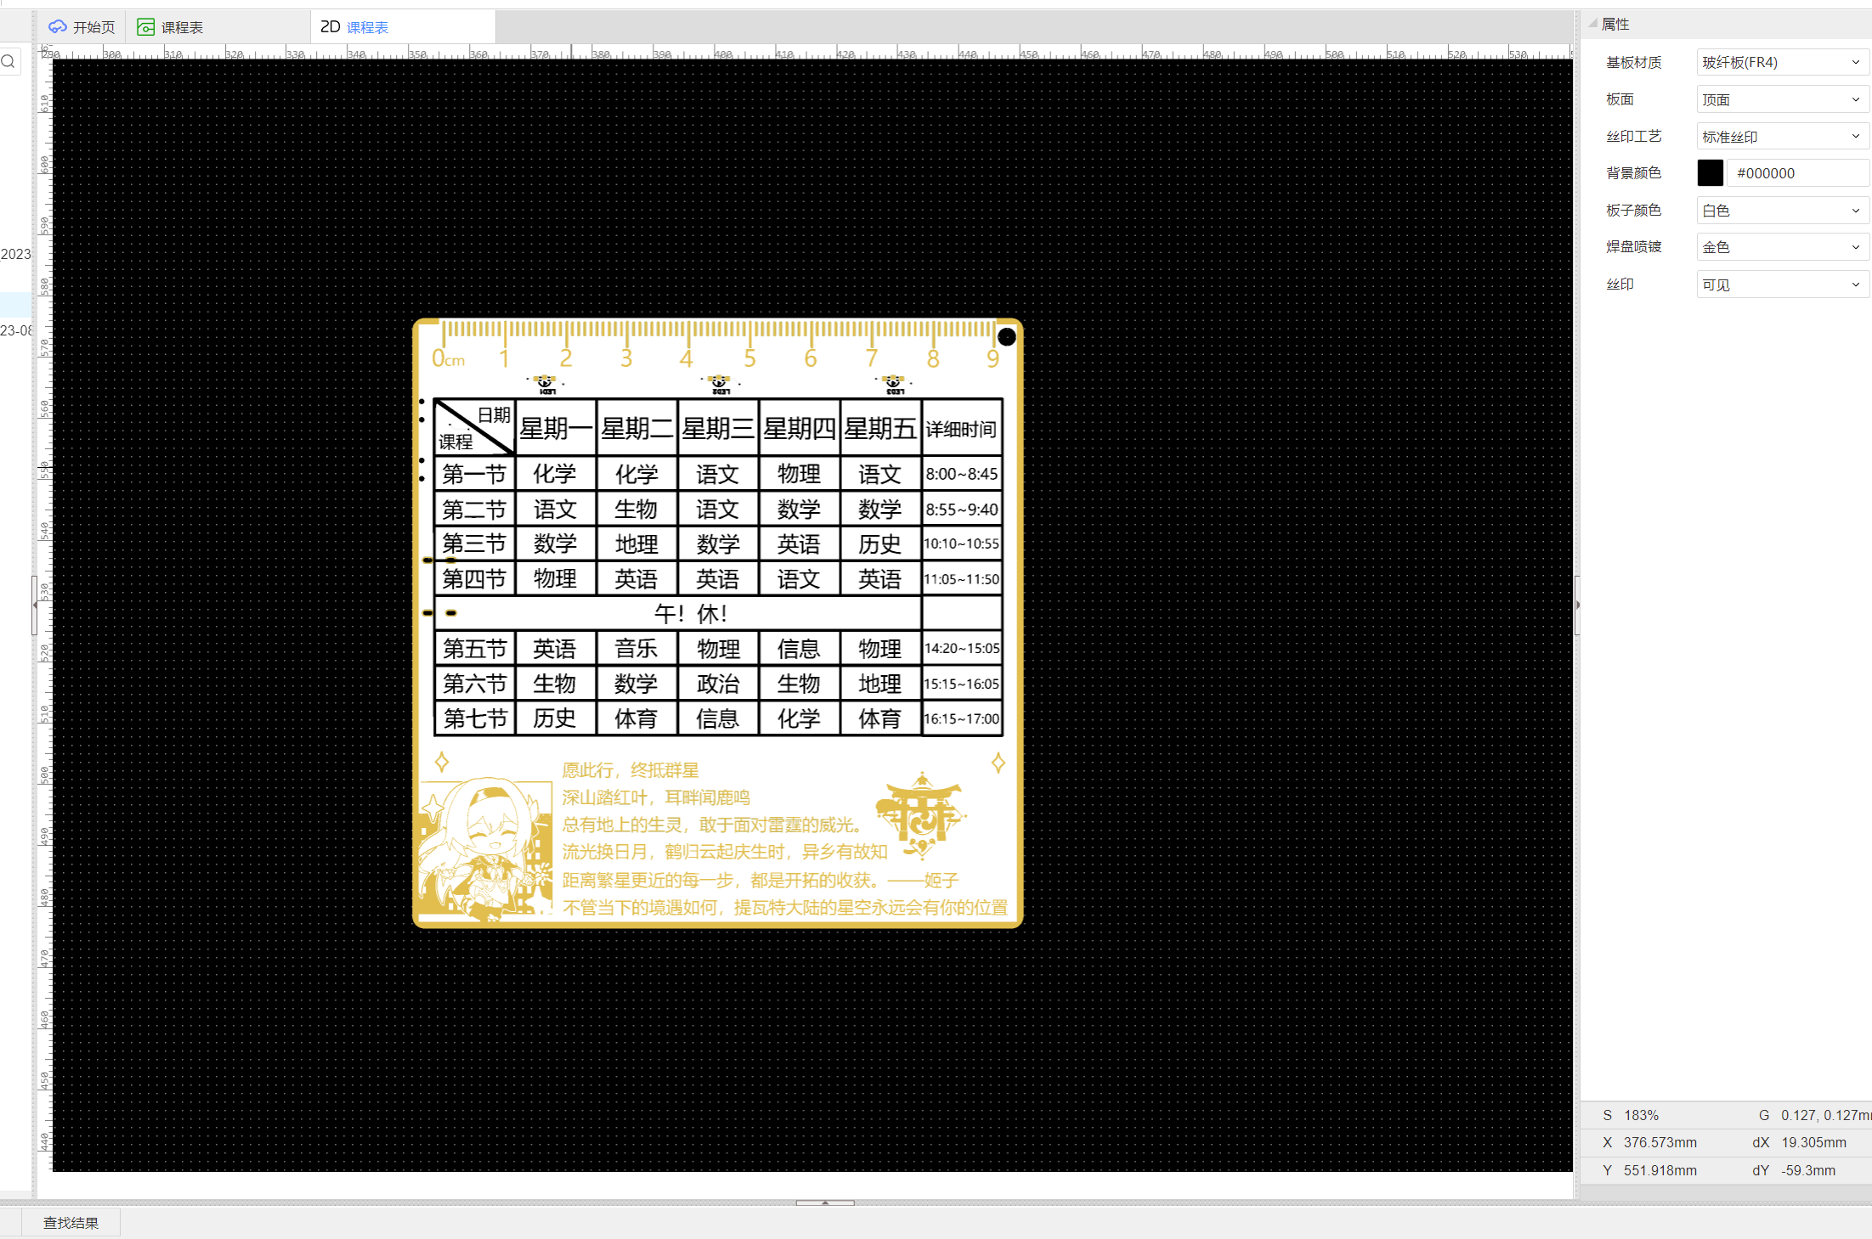
Task: Collapse the 属性 panel triangle
Action: tap(1592, 24)
